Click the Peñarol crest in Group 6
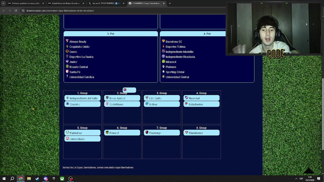This screenshot has height=182, width=324. 107,132
